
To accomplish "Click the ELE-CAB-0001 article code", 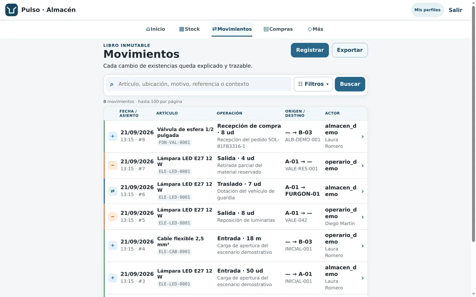I will click(175, 252).
